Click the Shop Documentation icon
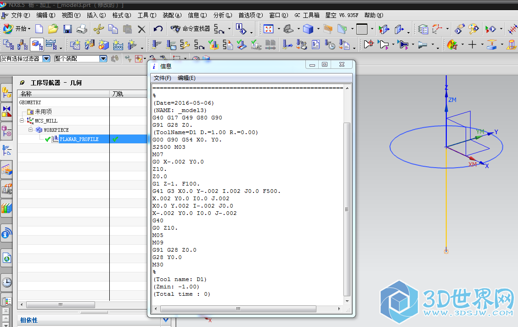The image size is (518, 327). pos(315,45)
